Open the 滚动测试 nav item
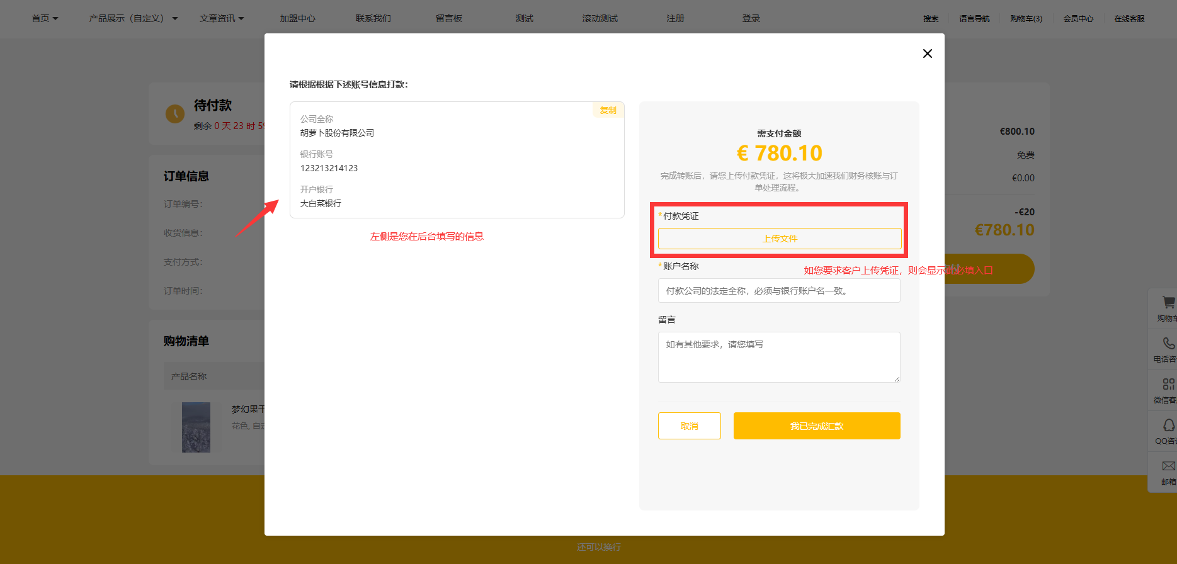Viewport: 1177px width, 564px height. click(x=600, y=18)
